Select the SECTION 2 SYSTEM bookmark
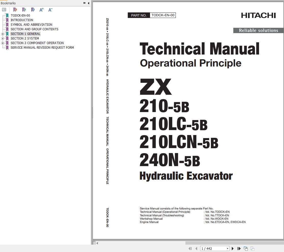Viewport: 284px width, 252px height. click(x=25, y=38)
